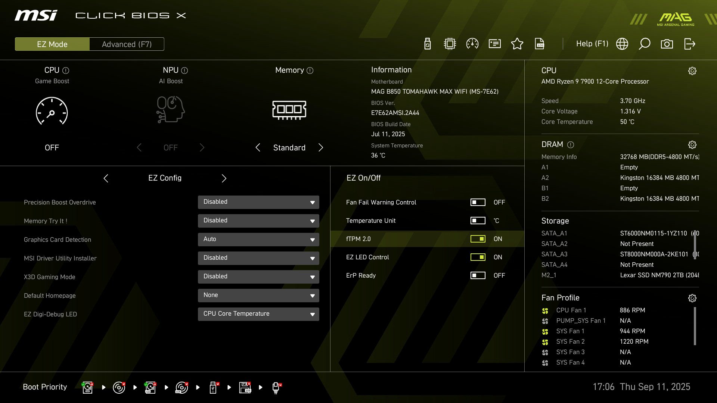Open the language globe icon

click(622, 44)
